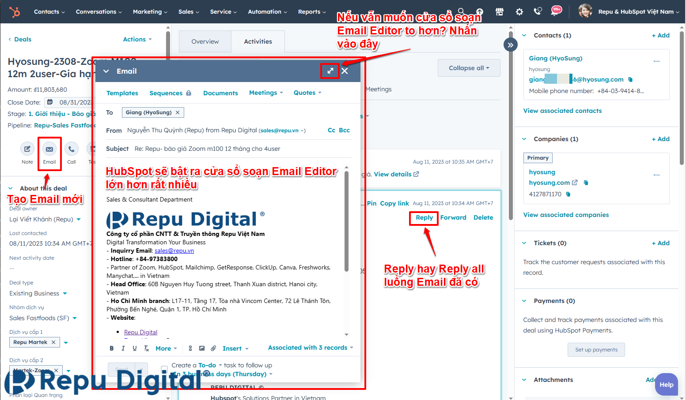Open the Meetings dropdown in email toolbar

coord(266,93)
